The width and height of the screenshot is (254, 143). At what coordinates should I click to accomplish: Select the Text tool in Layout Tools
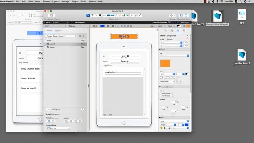coord(92,15)
